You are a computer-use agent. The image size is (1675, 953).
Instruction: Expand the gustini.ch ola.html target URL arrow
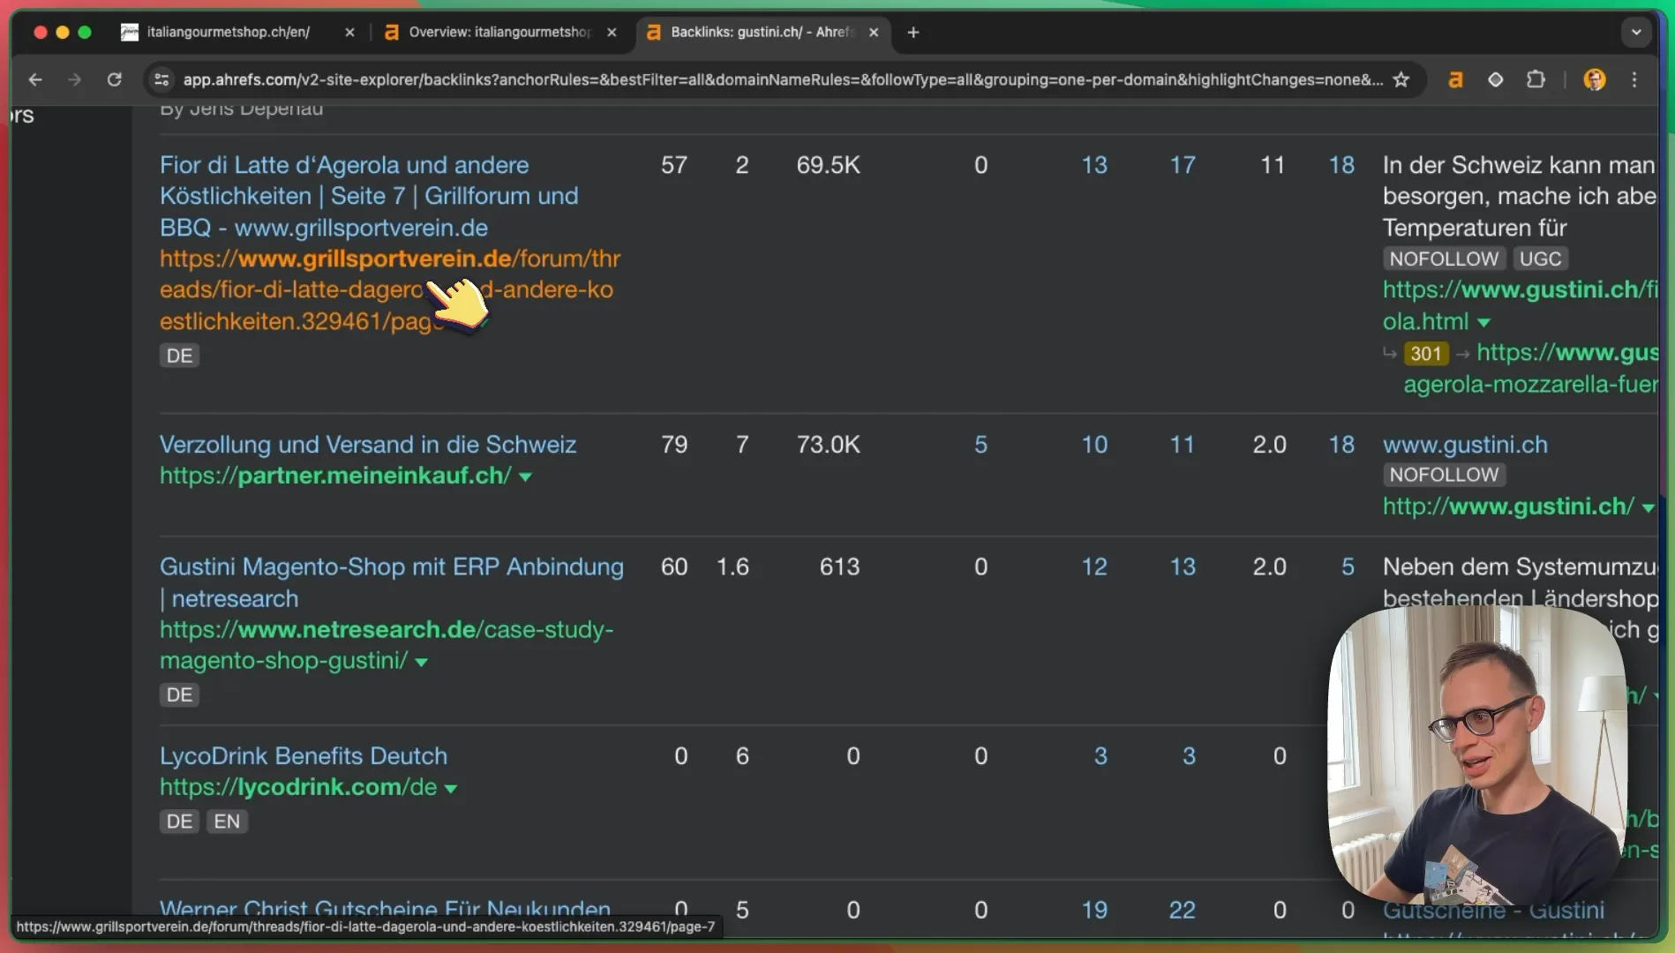point(1483,323)
